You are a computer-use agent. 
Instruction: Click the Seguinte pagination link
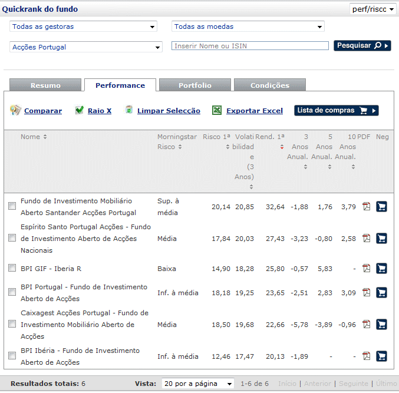pos(354,384)
